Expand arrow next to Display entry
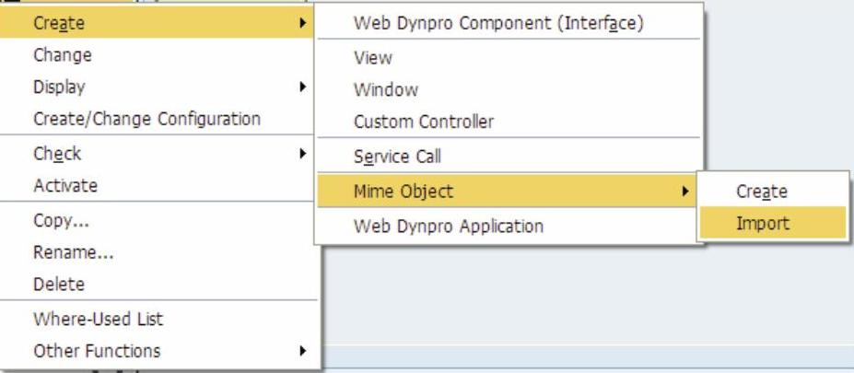 pyautogui.click(x=302, y=87)
